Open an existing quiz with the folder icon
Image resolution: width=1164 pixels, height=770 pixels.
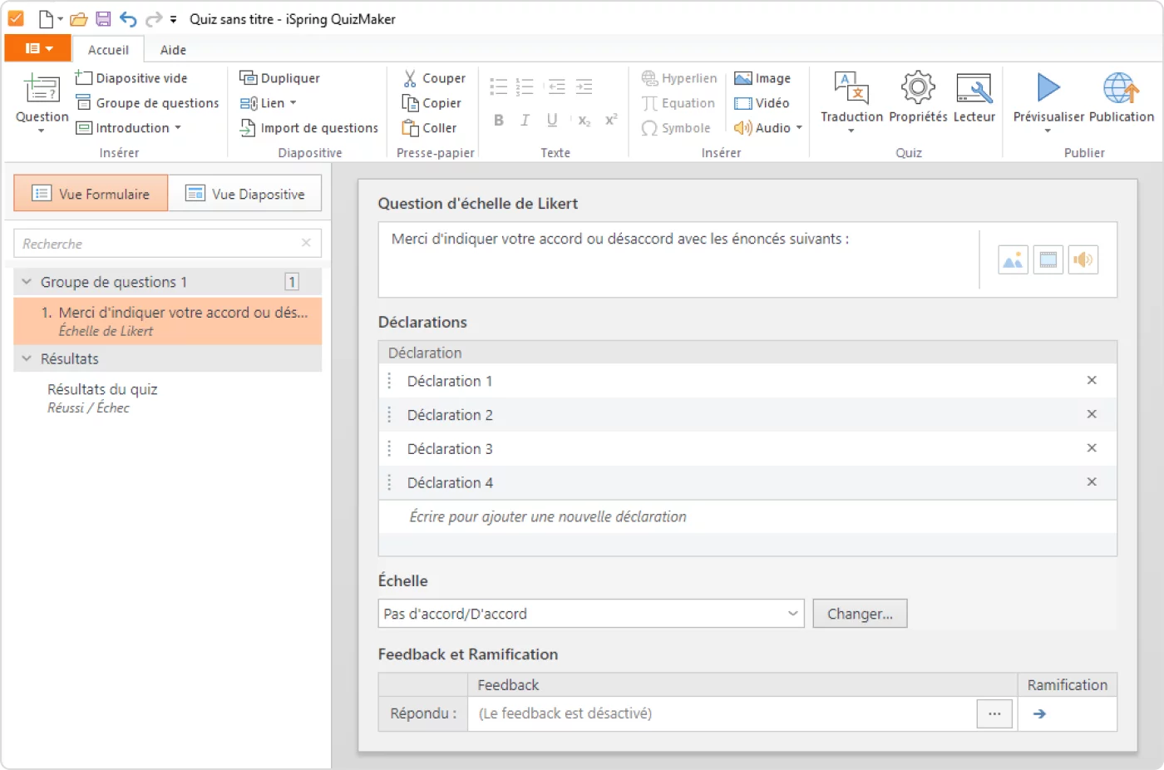tap(78, 19)
